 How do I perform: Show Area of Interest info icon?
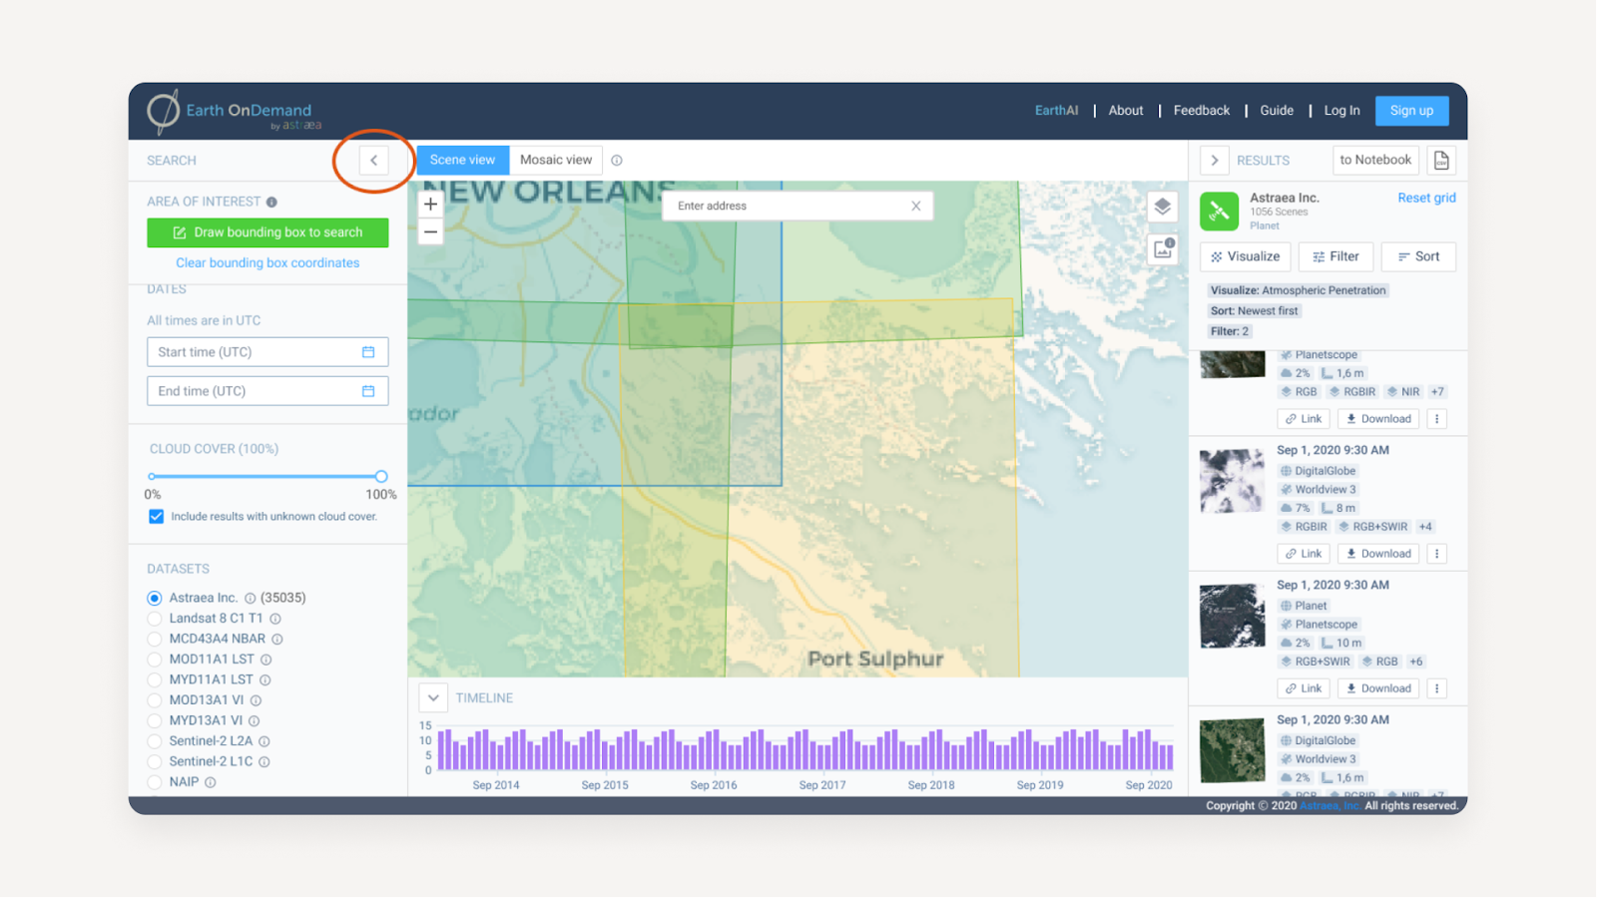click(x=271, y=202)
